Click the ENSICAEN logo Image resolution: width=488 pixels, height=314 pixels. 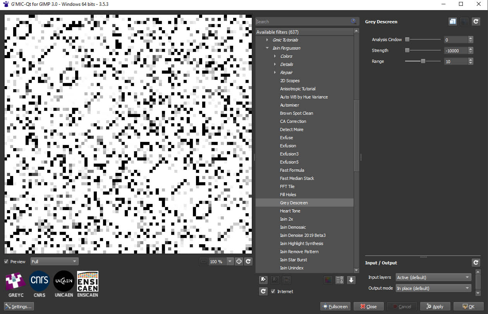click(88, 284)
